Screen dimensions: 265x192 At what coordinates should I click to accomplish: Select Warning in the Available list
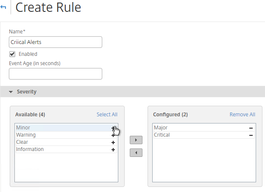point(66,135)
